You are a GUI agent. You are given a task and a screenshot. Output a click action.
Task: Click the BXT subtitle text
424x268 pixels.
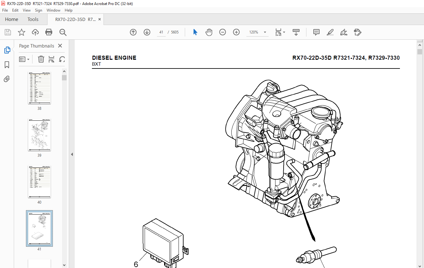point(97,64)
